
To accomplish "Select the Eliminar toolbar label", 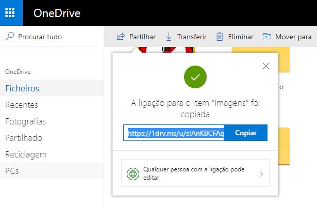I will pyautogui.click(x=241, y=37).
